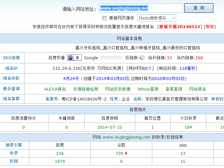Click the 115.29.6.156 IP address text
Screen dimensions: 224x168
tap(67, 68)
